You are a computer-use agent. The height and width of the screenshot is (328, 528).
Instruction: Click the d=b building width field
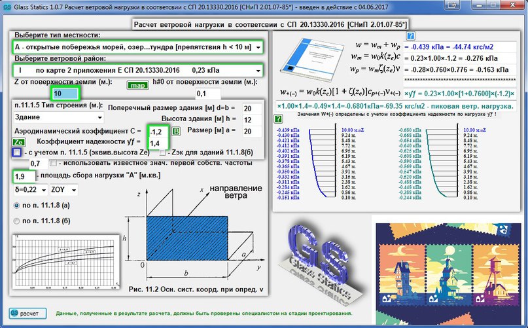point(251,109)
